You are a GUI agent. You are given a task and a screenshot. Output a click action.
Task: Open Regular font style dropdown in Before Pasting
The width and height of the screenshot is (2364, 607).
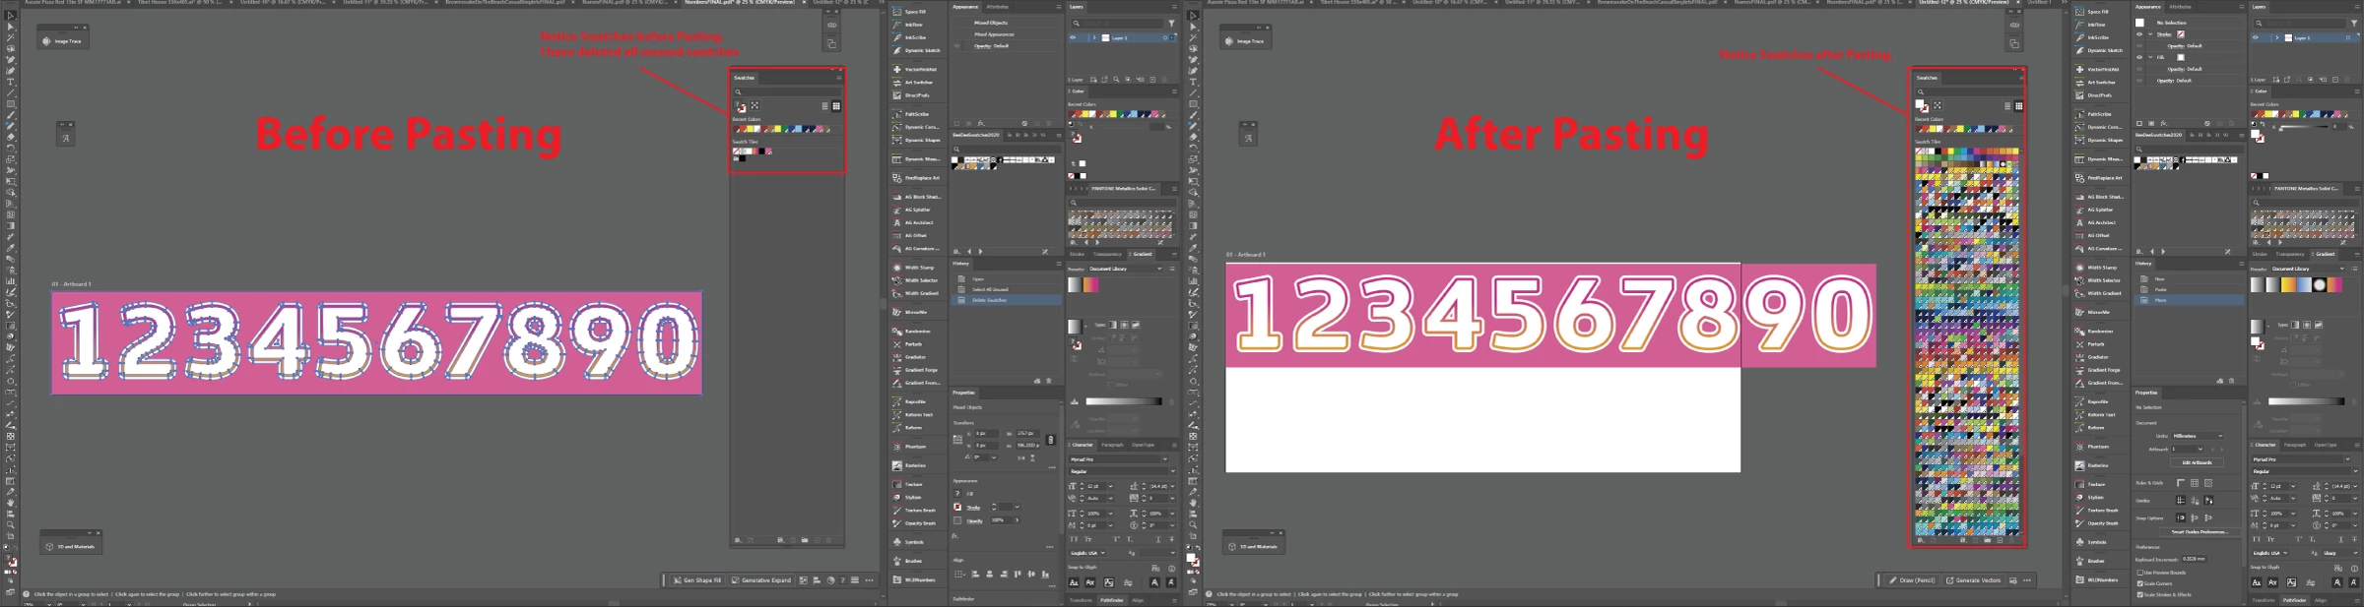click(1123, 471)
